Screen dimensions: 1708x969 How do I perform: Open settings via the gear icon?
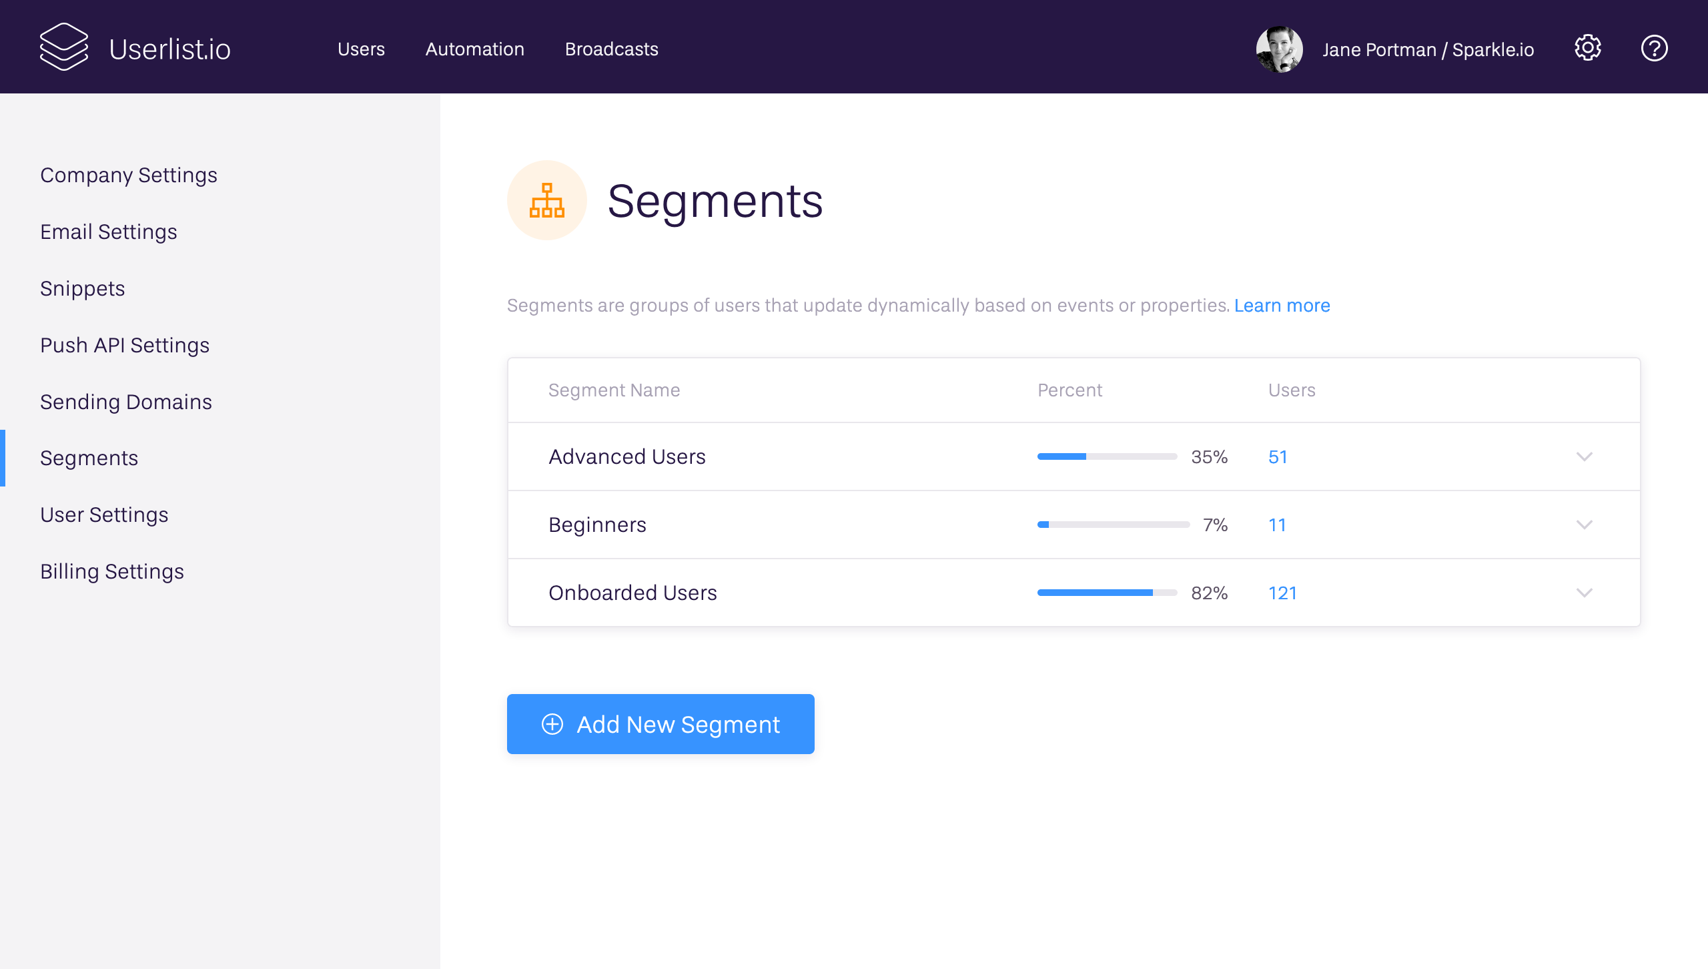tap(1588, 48)
